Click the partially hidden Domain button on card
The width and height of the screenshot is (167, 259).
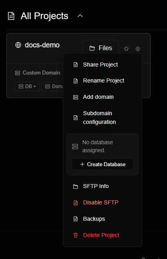[52, 86]
